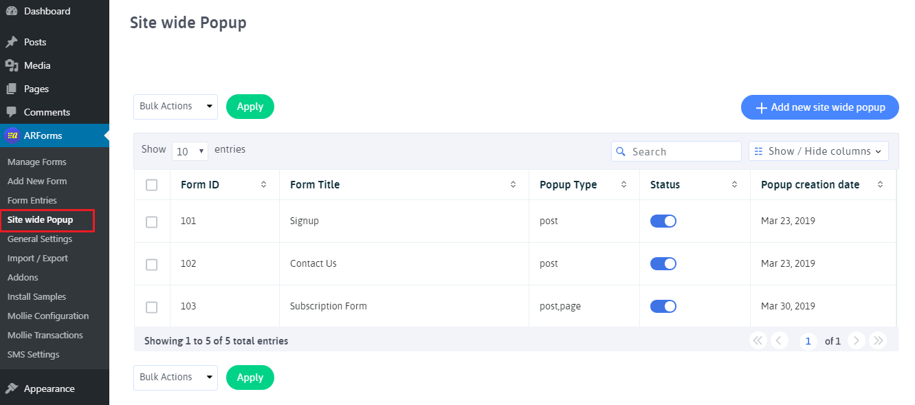Click the ARForms logo icon

point(12,135)
